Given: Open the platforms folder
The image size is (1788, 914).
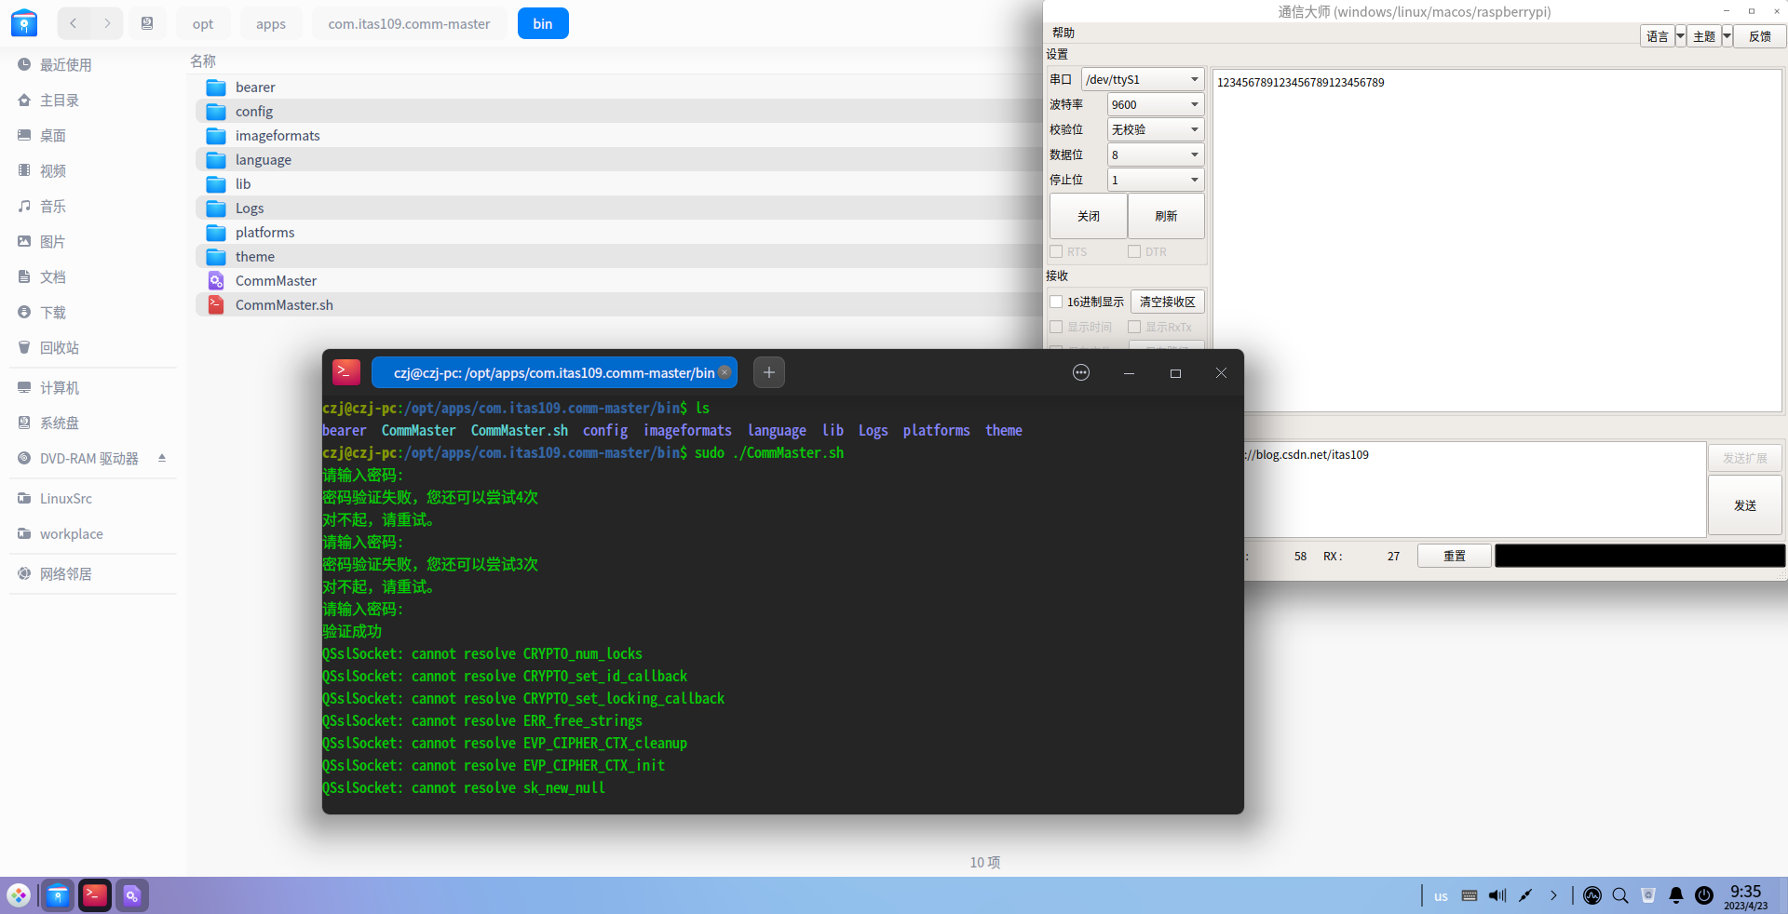Looking at the screenshot, I should pyautogui.click(x=264, y=233).
